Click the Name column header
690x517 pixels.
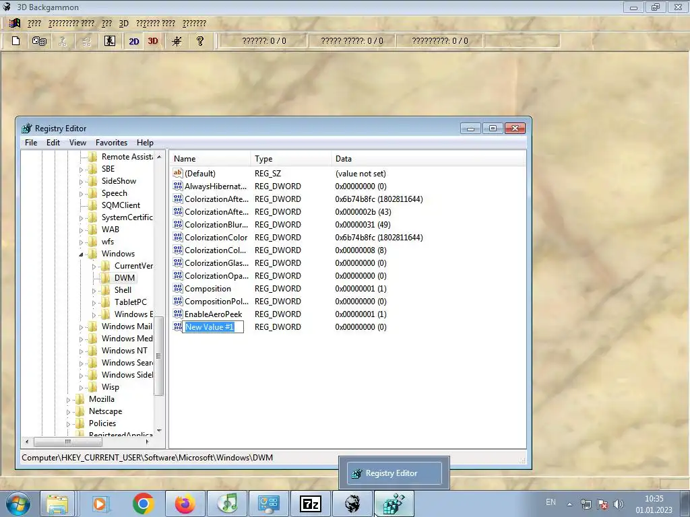(x=210, y=159)
